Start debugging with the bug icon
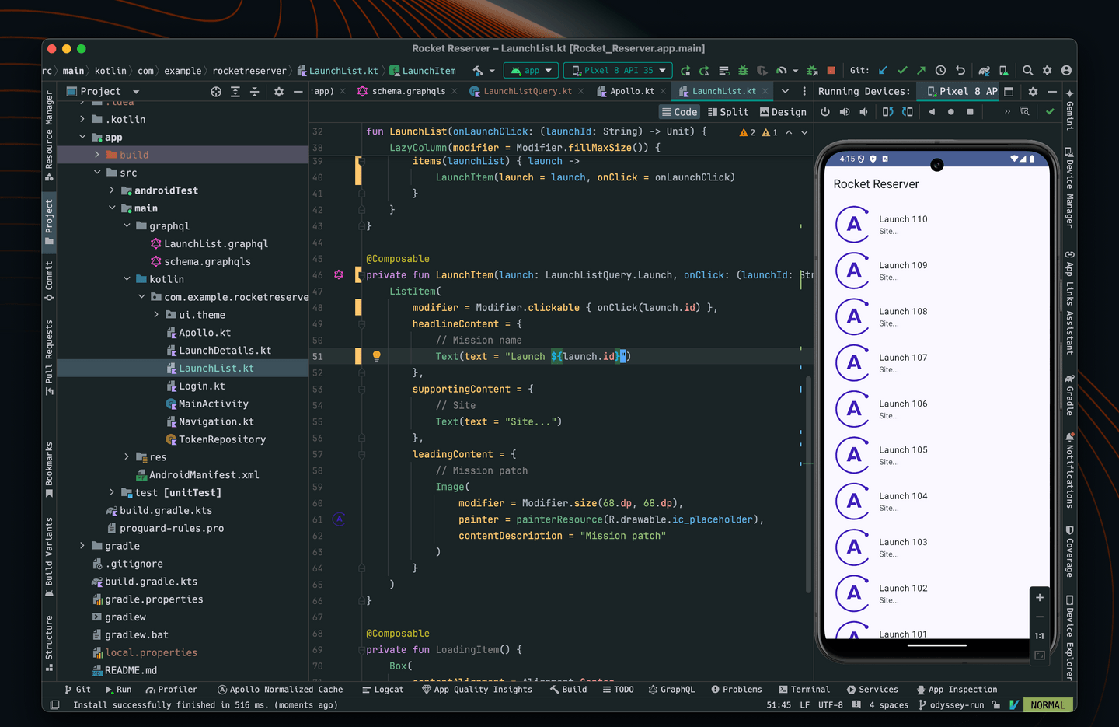1119x727 pixels. pos(743,70)
